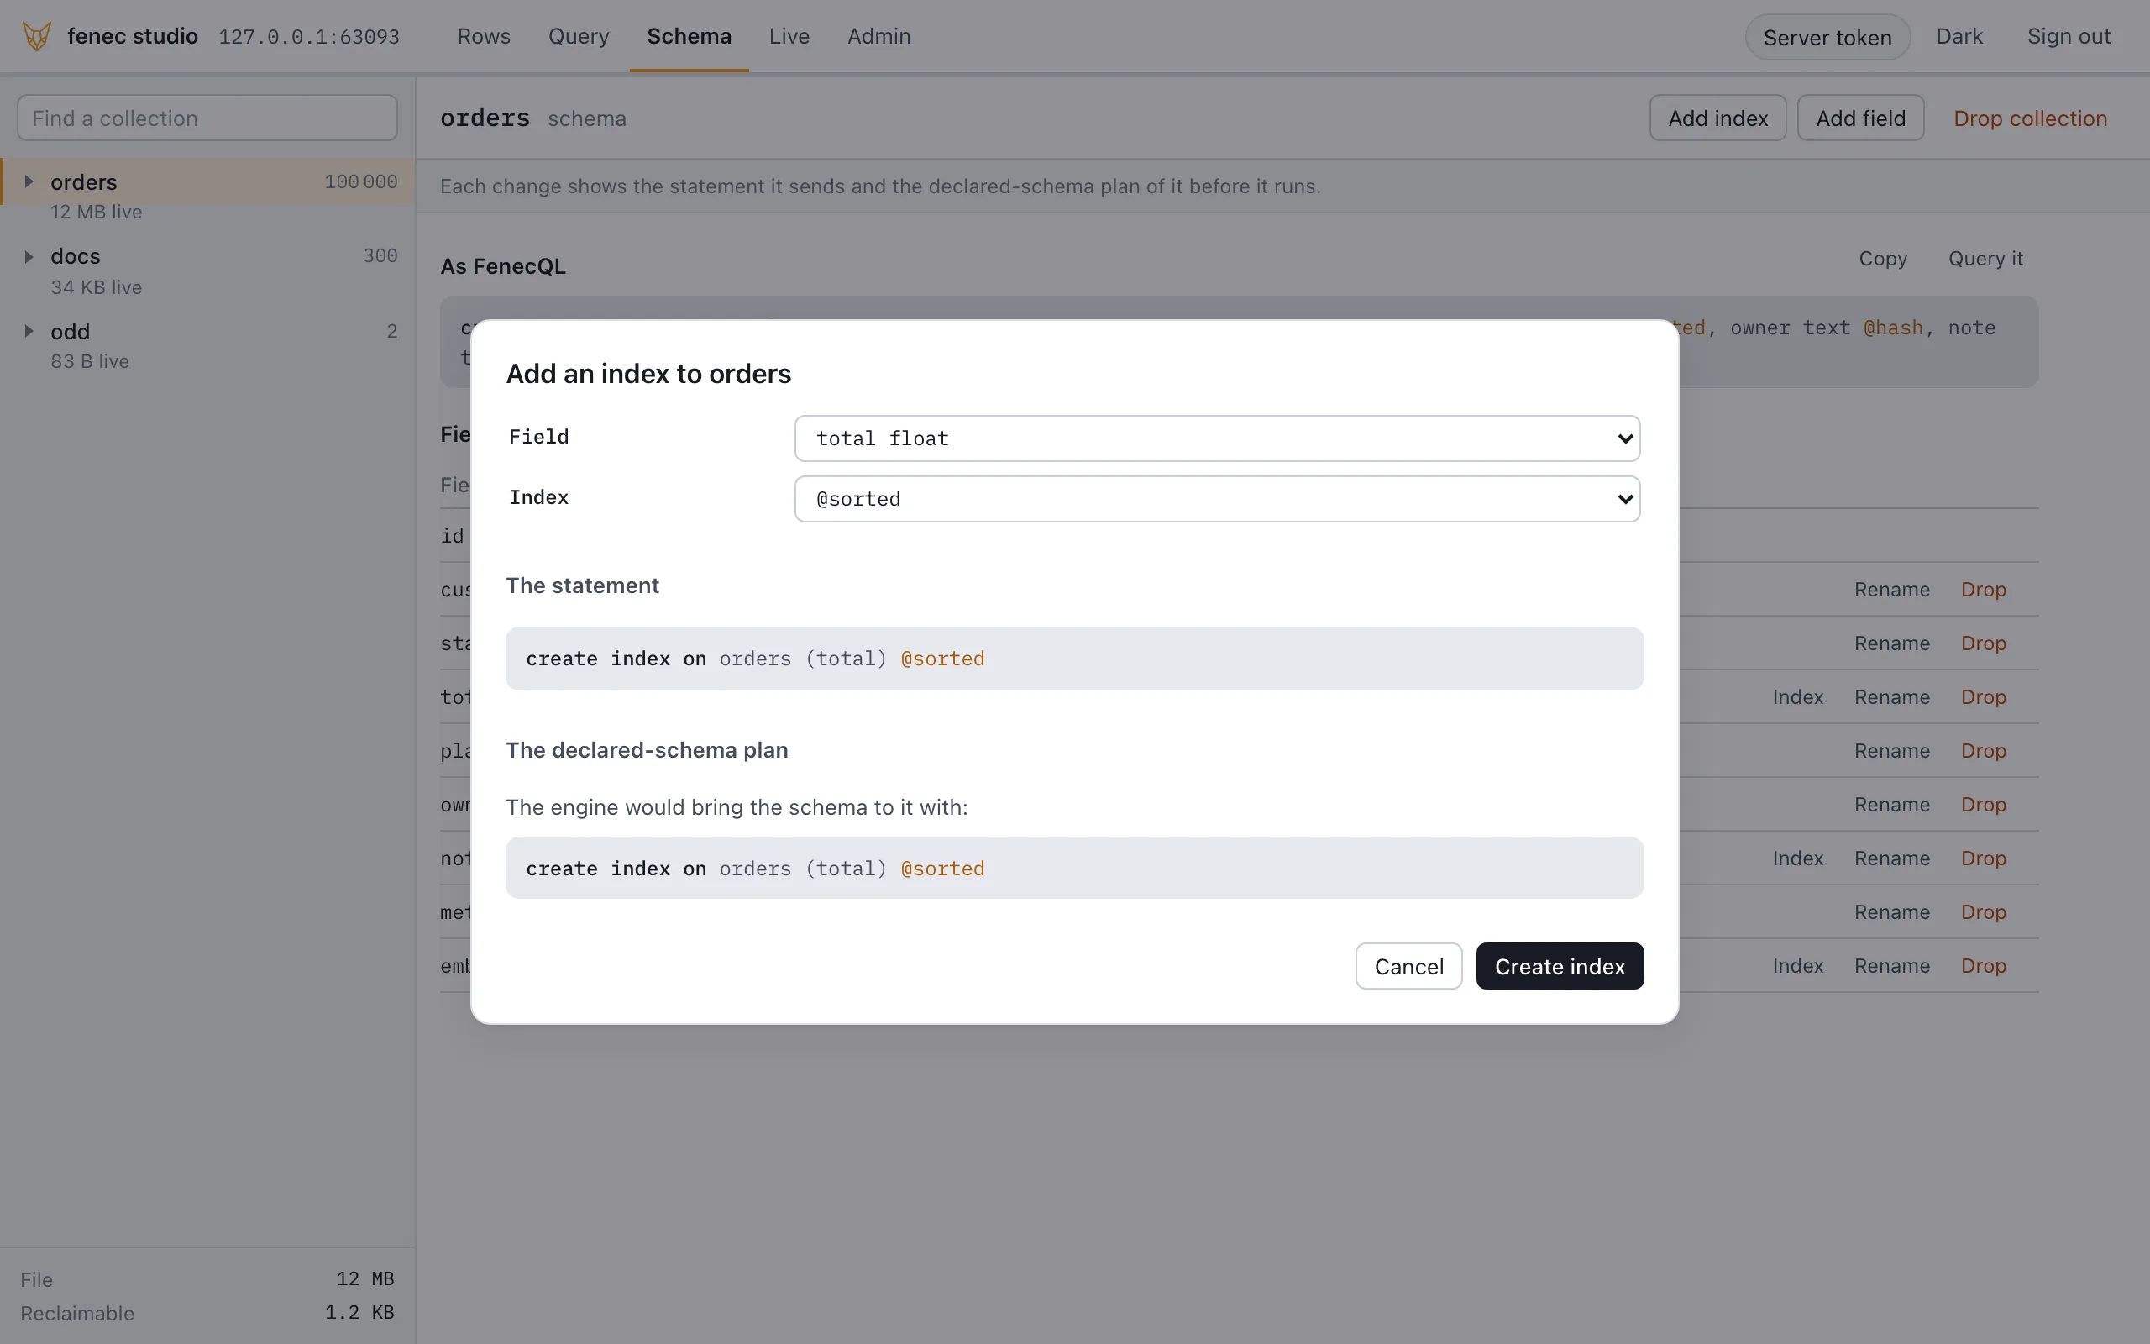Click the fenec studio fox logo

point(36,36)
